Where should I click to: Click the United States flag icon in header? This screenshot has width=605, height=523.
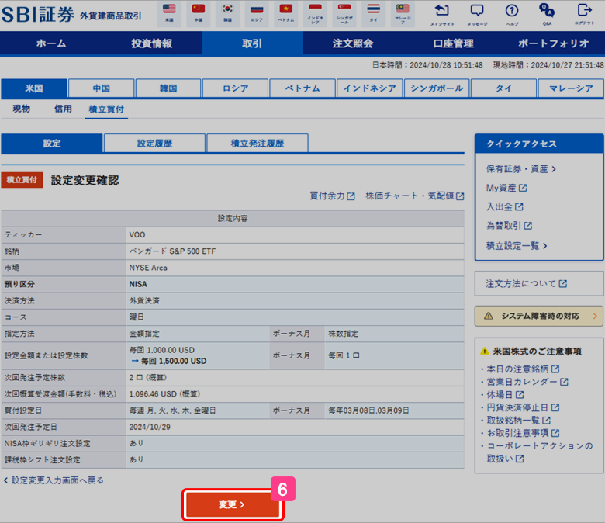(169, 13)
